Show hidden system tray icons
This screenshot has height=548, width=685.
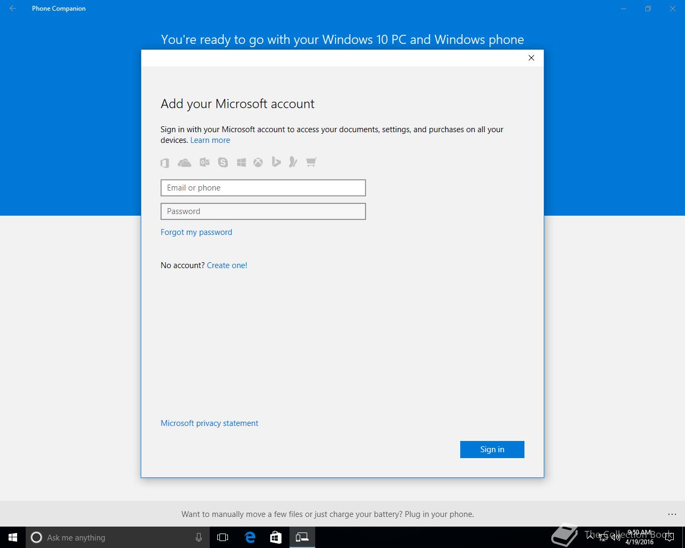click(591, 537)
